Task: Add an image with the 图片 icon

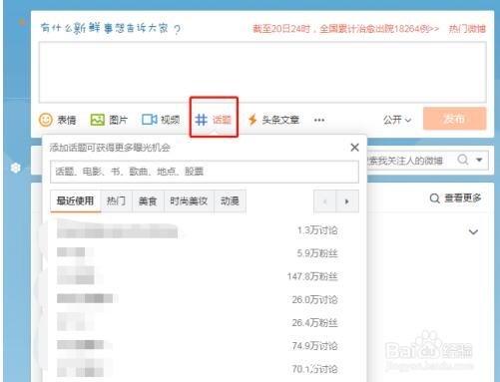Action: click(109, 120)
